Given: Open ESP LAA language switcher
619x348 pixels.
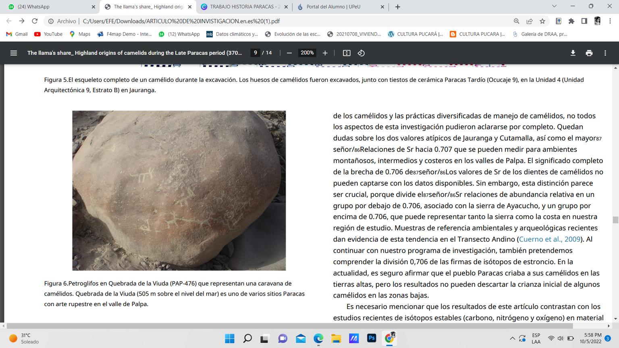Looking at the screenshot, I should pos(536,338).
